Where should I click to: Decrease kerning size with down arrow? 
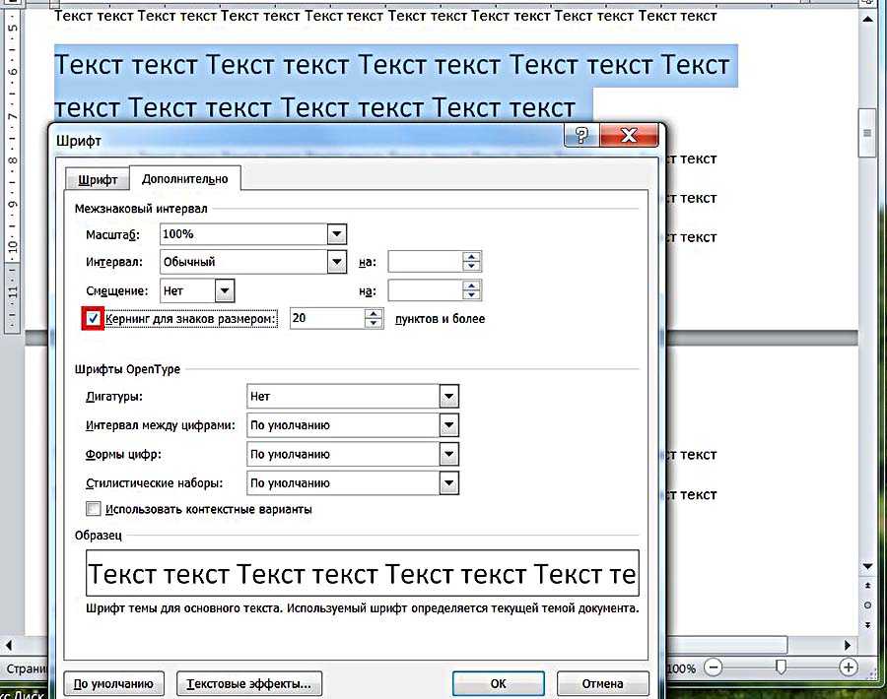click(374, 323)
